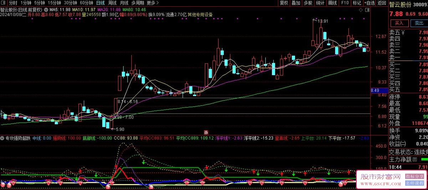Select the 5分钟 period tab
Image resolution: width=428 pixels, height=190 pixels.
40,3
